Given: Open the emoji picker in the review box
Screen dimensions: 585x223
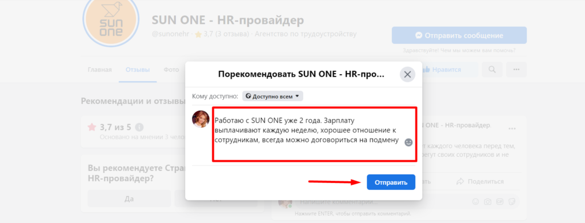Looking at the screenshot, I should [x=408, y=142].
